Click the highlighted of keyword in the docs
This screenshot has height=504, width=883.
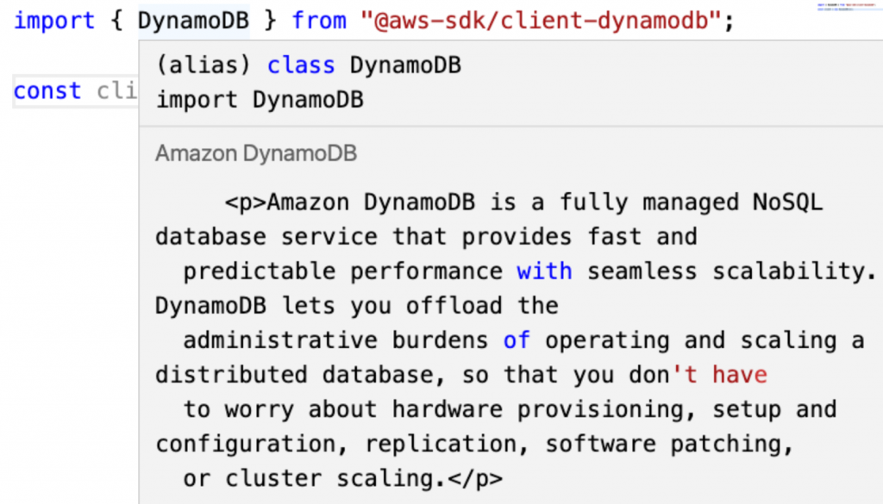pyautogui.click(x=517, y=339)
